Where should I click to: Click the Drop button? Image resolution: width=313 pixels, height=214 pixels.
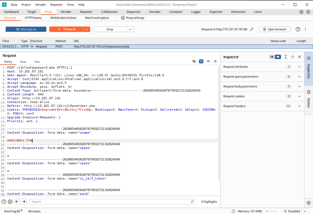pos(110,29)
